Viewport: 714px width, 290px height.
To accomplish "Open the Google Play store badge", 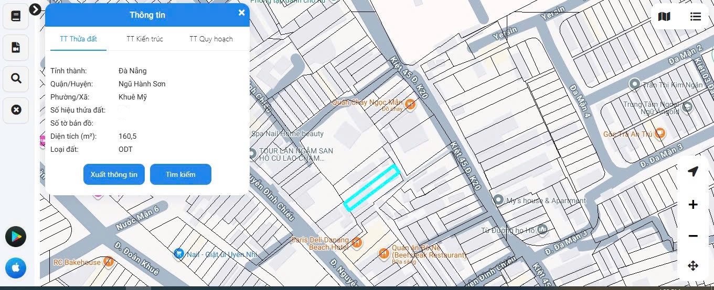I will 16,237.
